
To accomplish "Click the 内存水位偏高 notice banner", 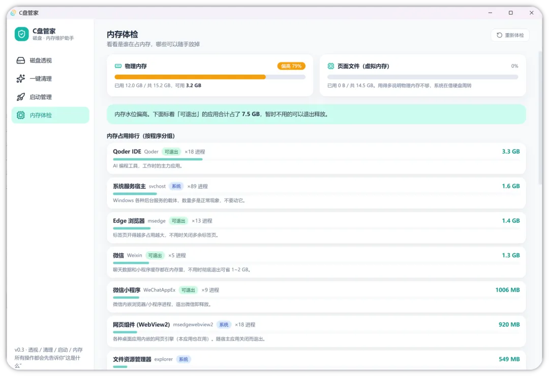I will [316, 114].
